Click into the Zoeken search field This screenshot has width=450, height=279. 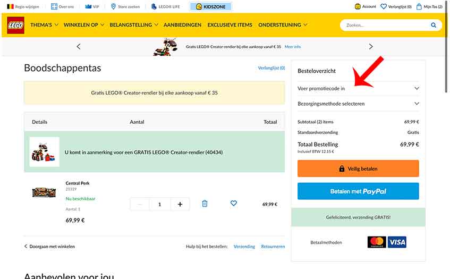(x=385, y=25)
